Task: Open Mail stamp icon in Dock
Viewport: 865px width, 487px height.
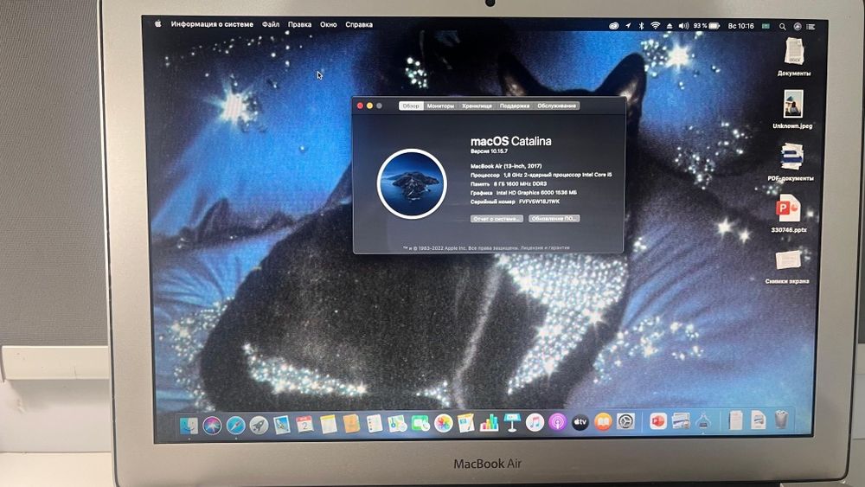Action: pos(281,425)
